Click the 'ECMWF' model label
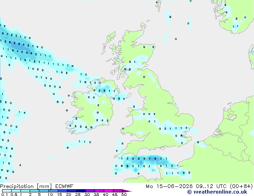This screenshot has height=196, width=254. [65, 186]
